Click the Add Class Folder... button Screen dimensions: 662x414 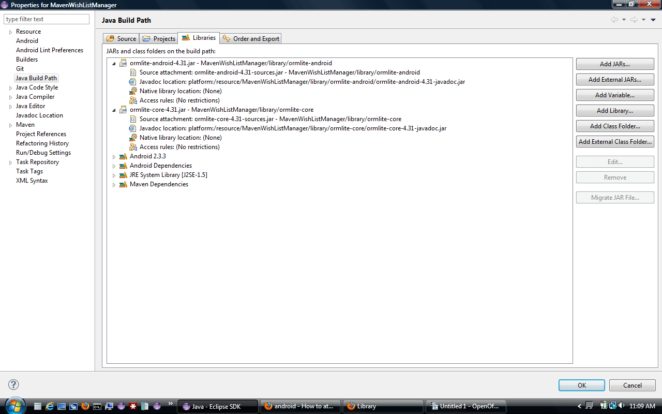click(x=615, y=126)
